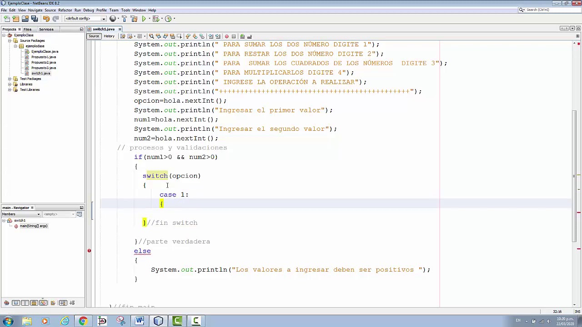This screenshot has width=582, height=327.
Task: Click the Undo arrow icon
Action: 46,19
